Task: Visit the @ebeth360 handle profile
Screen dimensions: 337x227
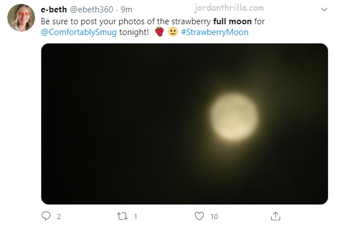Action: coord(92,10)
